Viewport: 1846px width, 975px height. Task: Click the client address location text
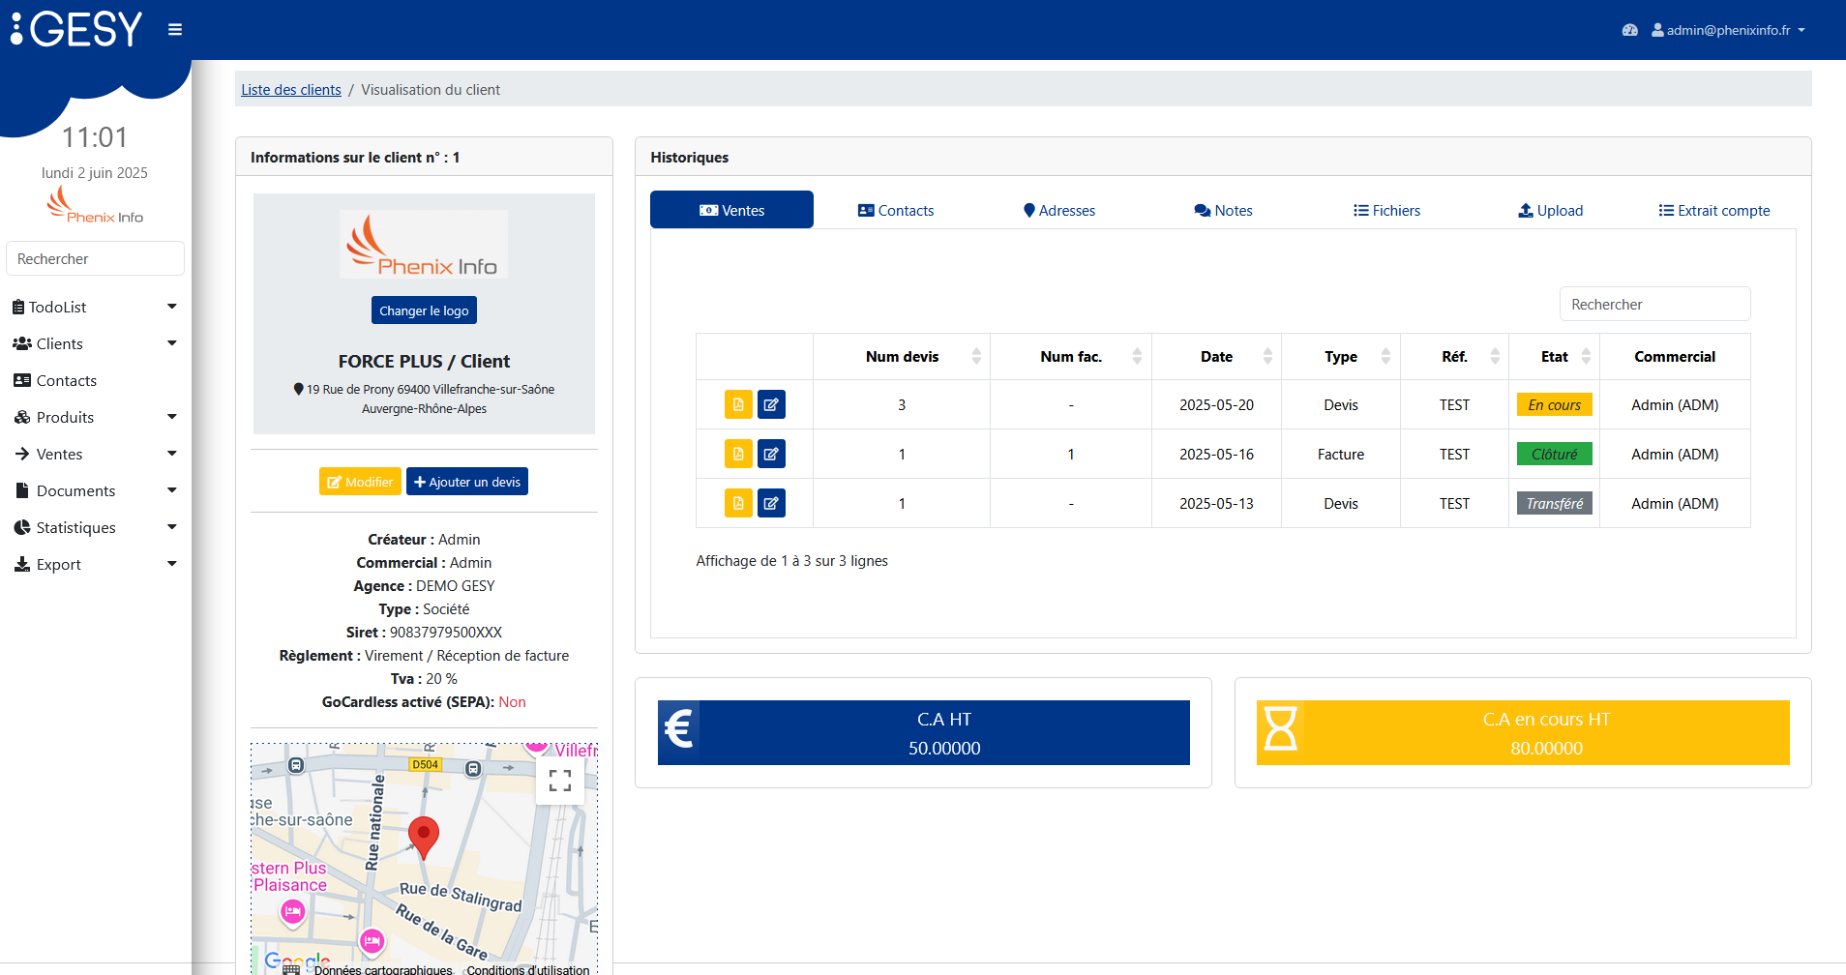(x=424, y=399)
